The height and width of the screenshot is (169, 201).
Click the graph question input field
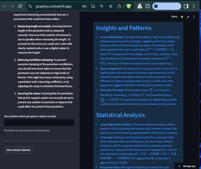39,122
